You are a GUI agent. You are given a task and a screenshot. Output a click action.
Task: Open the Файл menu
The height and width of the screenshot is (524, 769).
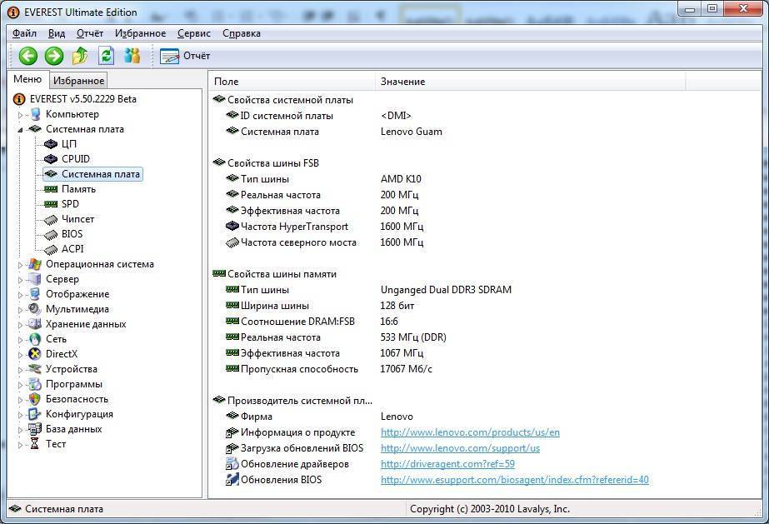[x=24, y=33]
